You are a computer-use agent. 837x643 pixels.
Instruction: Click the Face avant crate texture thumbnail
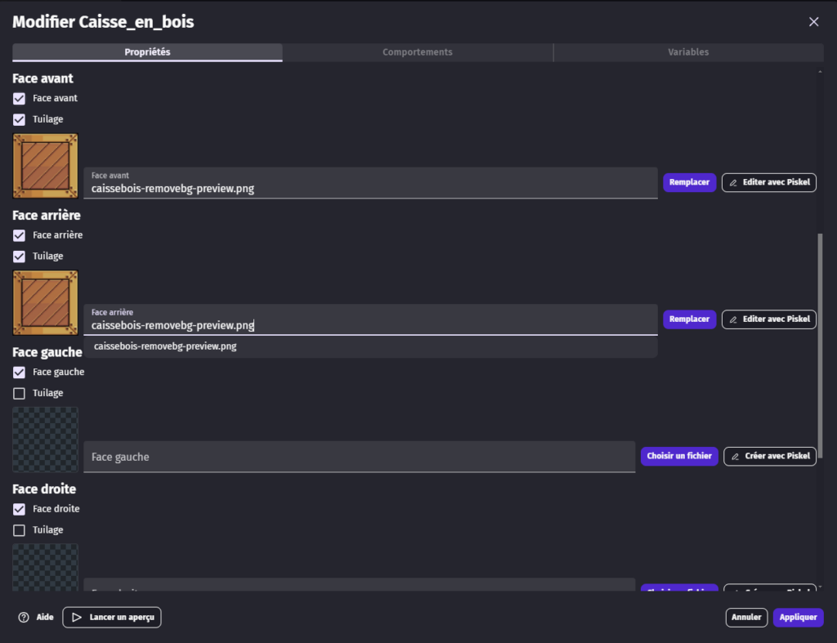tap(46, 166)
